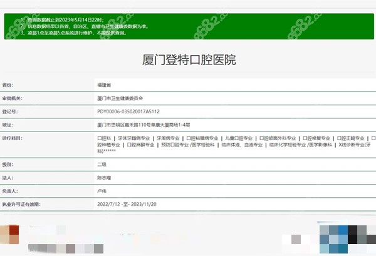Click 预防口腔专业 /医学检验科 entry
The height and width of the screenshot is (256, 376).
[188, 145]
